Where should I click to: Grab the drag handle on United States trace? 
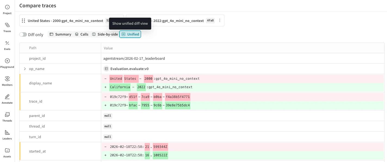tap(23, 21)
